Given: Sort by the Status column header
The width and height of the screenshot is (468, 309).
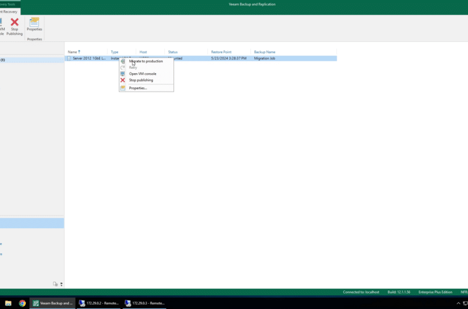Looking at the screenshot, I should (173, 52).
